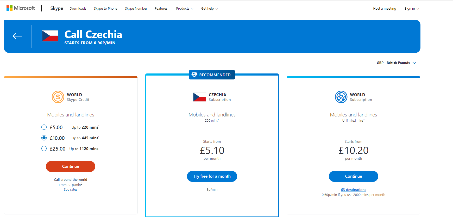Open the GBP - British Pounds currency dropdown
This screenshot has height=217, width=453.
[396, 63]
